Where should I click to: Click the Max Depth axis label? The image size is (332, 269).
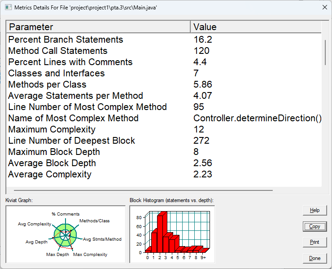57,255
